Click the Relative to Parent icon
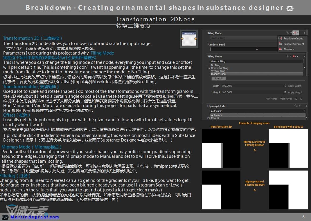The width and height of the screenshot is (311, 221). [280, 44]
